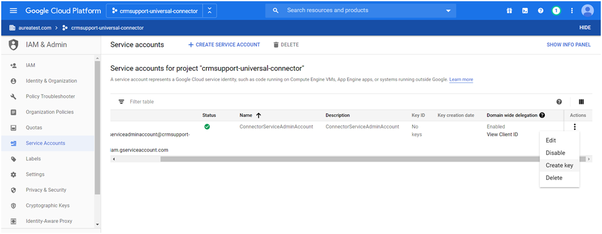602x234 pixels.
Task: Click HIDE on the breadcrumb bar
Action: click(x=585, y=28)
